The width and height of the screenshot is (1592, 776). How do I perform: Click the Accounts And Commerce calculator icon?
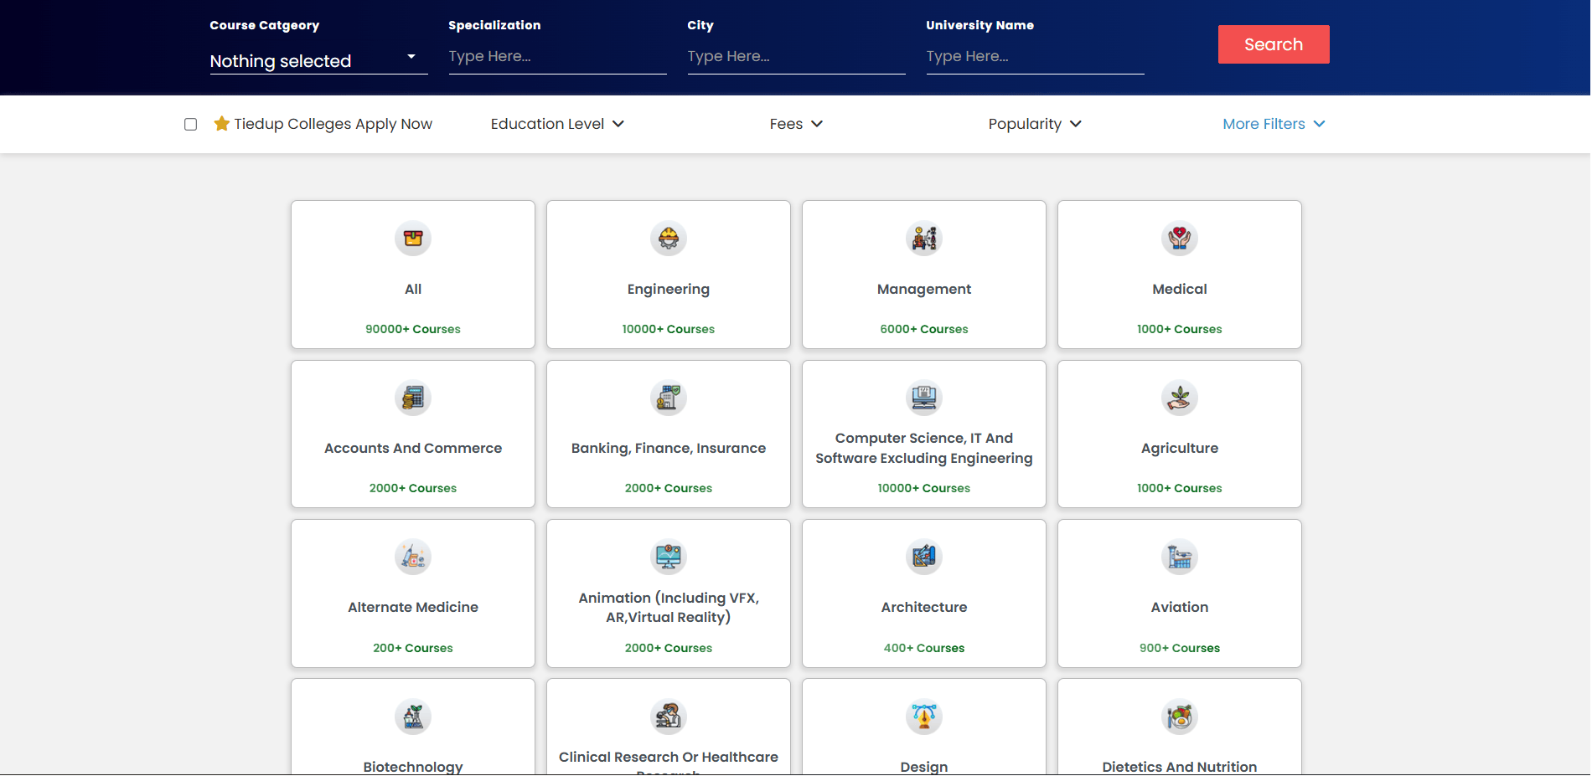click(412, 398)
